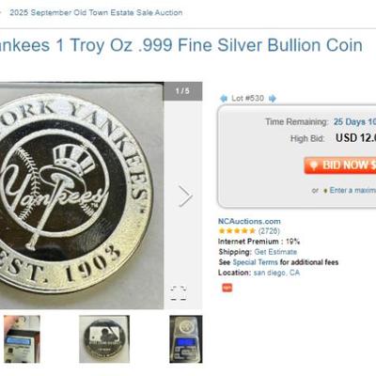Click the five-star seller rating
Screen dimensions: 376x376
click(x=237, y=231)
